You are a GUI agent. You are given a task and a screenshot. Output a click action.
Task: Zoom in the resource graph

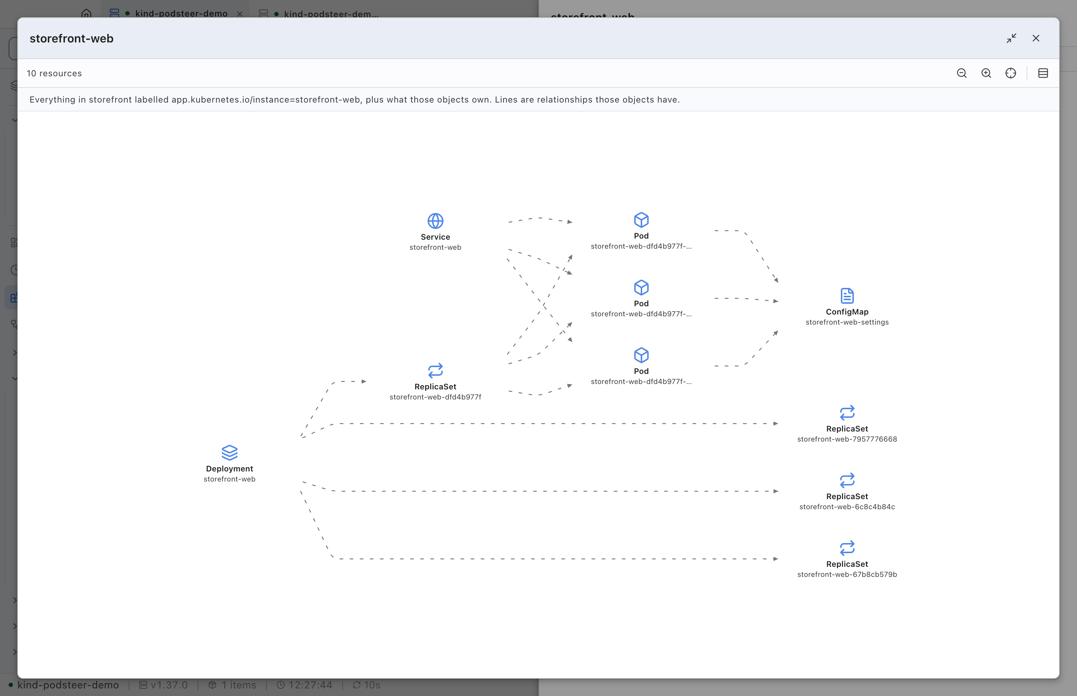[986, 73]
